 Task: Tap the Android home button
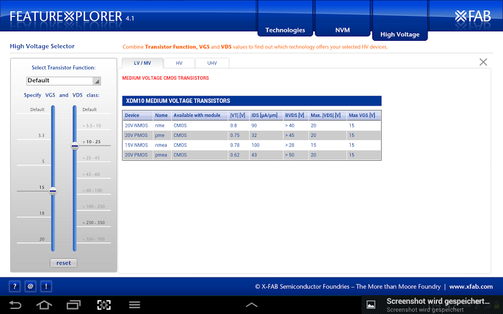point(44,305)
